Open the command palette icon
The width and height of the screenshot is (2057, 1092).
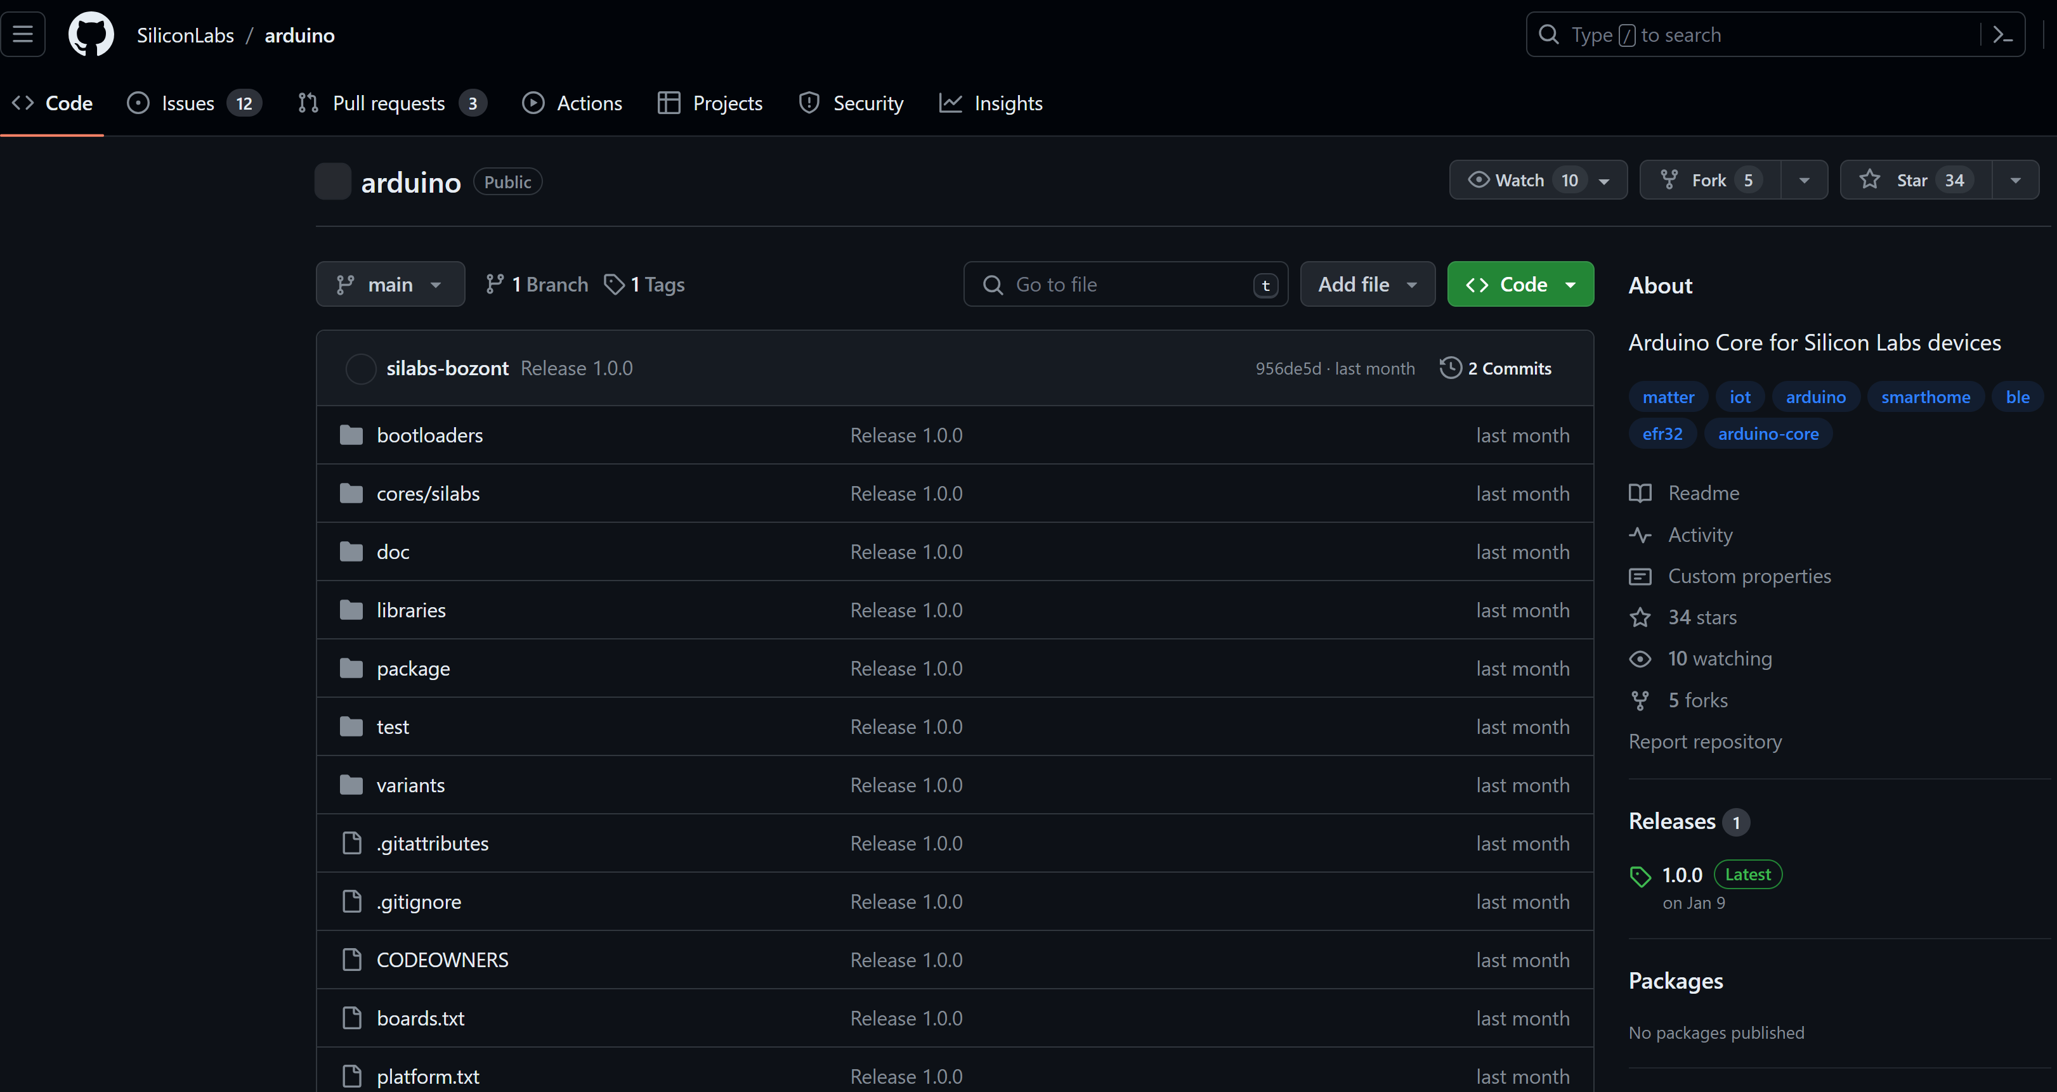pyautogui.click(x=2002, y=34)
